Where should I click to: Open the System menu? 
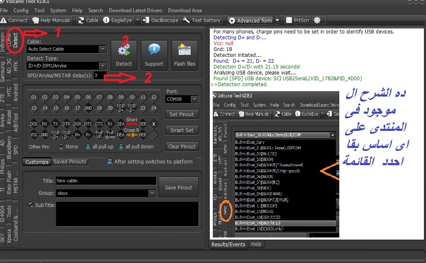coord(58,10)
